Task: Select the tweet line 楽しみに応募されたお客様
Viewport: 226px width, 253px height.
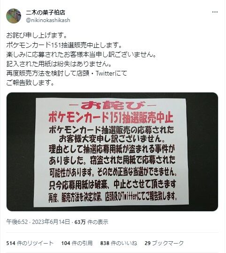Action: (82, 54)
